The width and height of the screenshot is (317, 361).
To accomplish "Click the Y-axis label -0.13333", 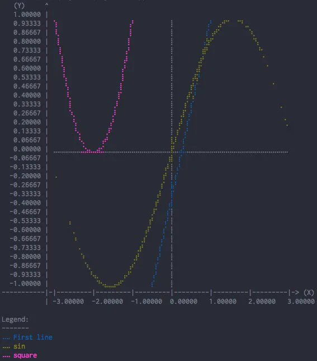I will tap(25, 167).
